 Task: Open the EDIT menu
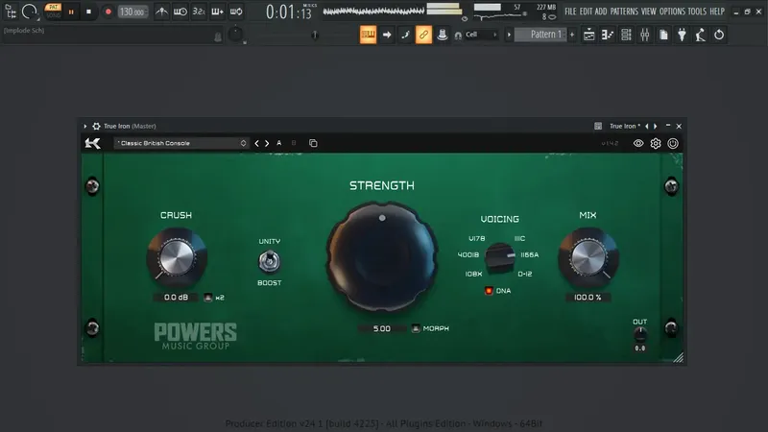[x=586, y=12]
